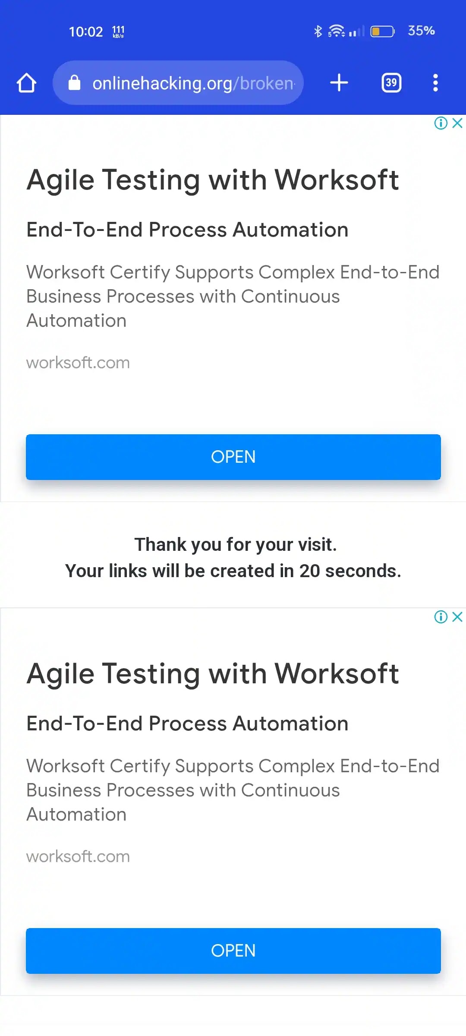
Task: Click the bottom ad info icon
Action: (441, 617)
